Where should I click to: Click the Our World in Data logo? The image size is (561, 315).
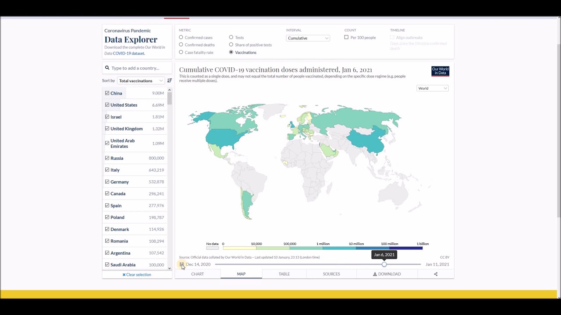[440, 71]
